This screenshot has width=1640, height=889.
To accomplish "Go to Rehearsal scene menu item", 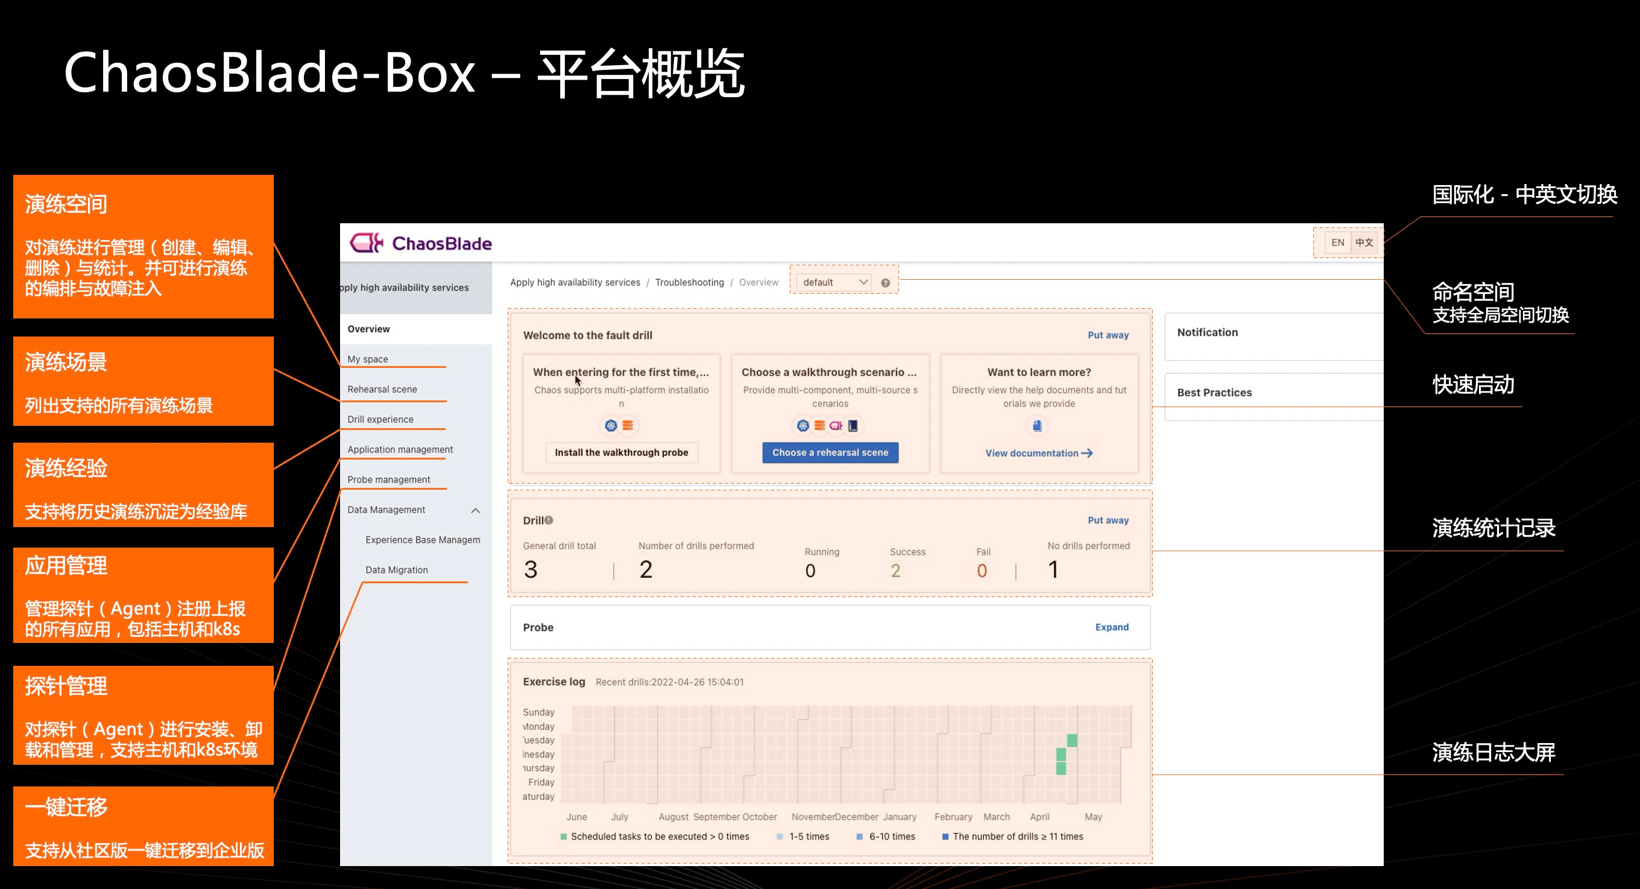I will [382, 389].
